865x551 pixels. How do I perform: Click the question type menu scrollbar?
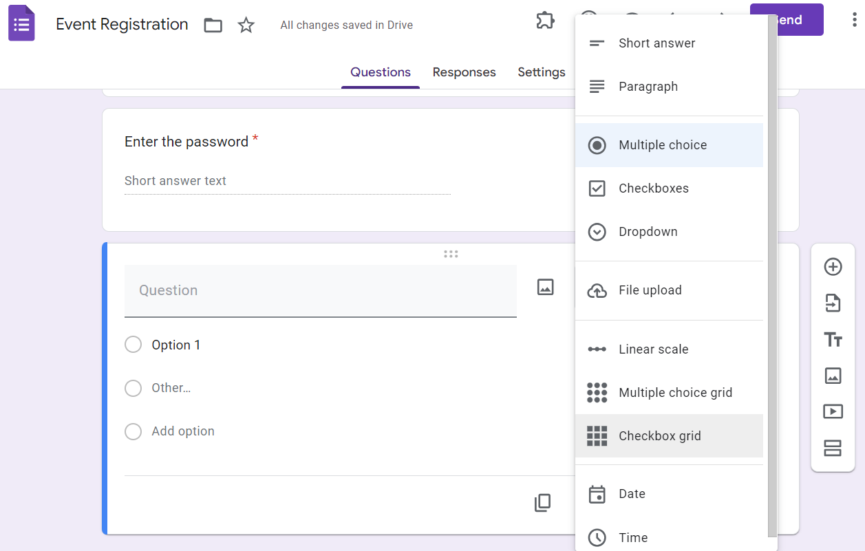[772, 275]
